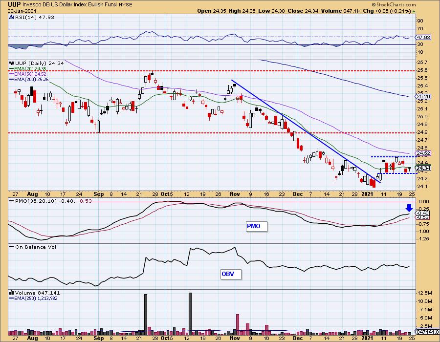Select the 22-Jan-2021 date text
Screen dimensions: 440x342
22,11
